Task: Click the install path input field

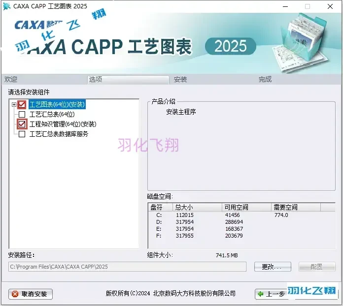Action: pyautogui.click(x=127, y=267)
